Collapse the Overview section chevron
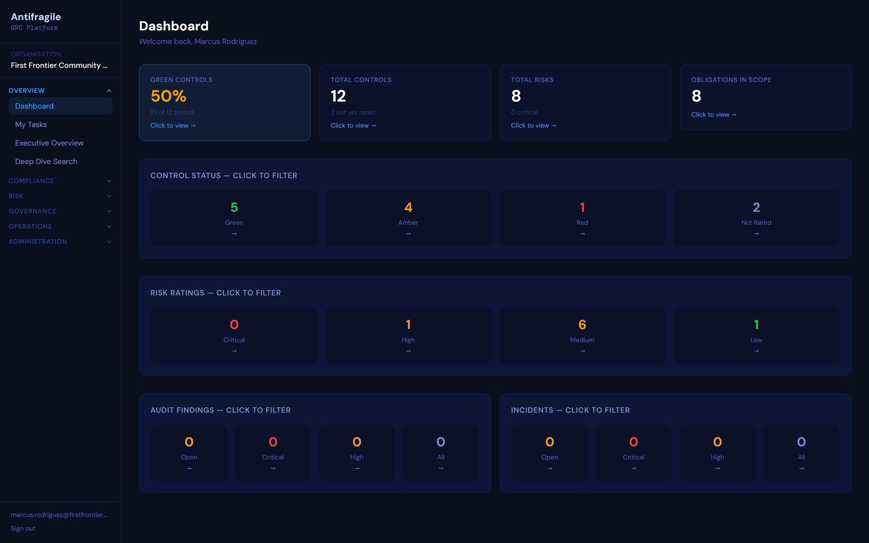The width and height of the screenshot is (869, 543). tap(109, 91)
